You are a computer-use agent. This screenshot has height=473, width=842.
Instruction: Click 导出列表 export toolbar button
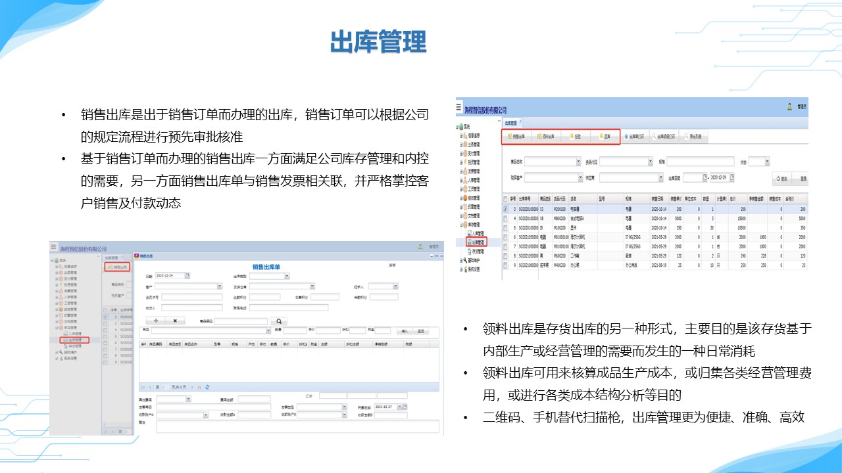tap(693, 137)
